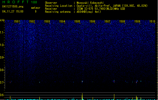Click the tallest yellow power spike after 1505
This screenshot has width=158, height=100.
tap(82, 96)
